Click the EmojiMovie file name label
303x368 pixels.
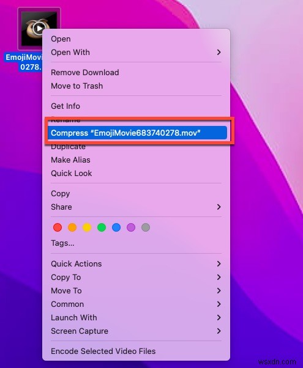(x=23, y=62)
